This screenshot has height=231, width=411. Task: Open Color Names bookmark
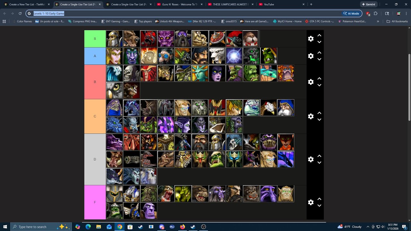pyautogui.click(x=22, y=21)
